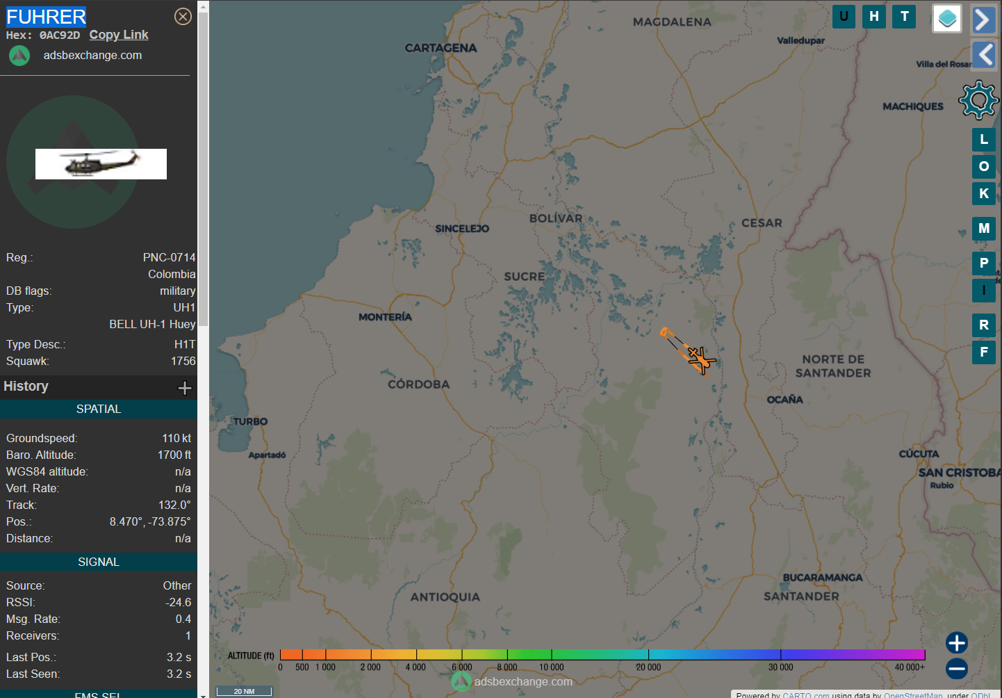The image size is (1002, 698).
Task: Zoom out the map with minus button
Action: pyautogui.click(x=957, y=669)
